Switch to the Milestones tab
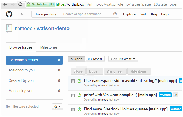183x117 pixels. (49, 47)
